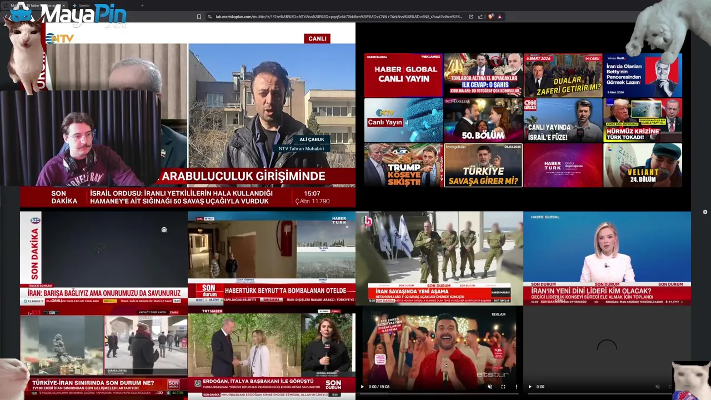Open site settings icon beside URL
The width and height of the screenshot is (711, 400).
pos(210,17)
